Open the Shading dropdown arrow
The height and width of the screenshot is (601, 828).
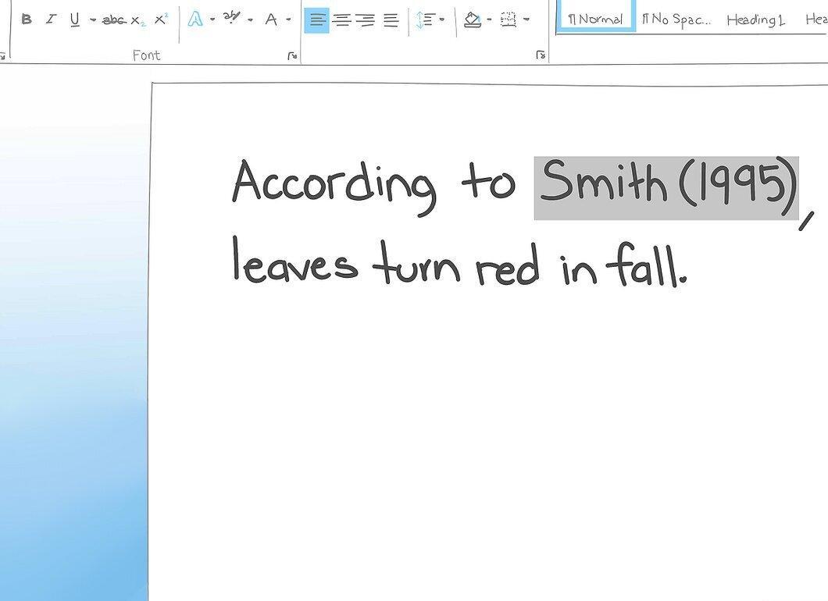(x=489, y=20)
